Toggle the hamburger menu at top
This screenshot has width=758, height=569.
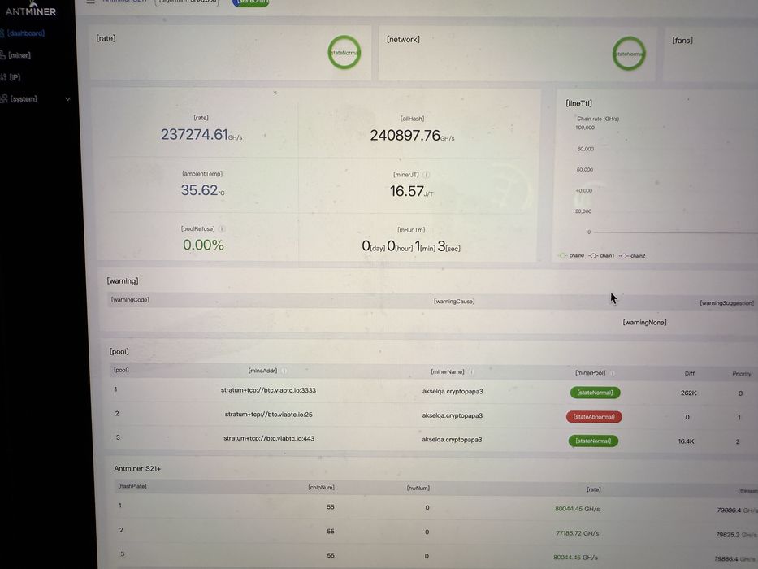point(90,2)
